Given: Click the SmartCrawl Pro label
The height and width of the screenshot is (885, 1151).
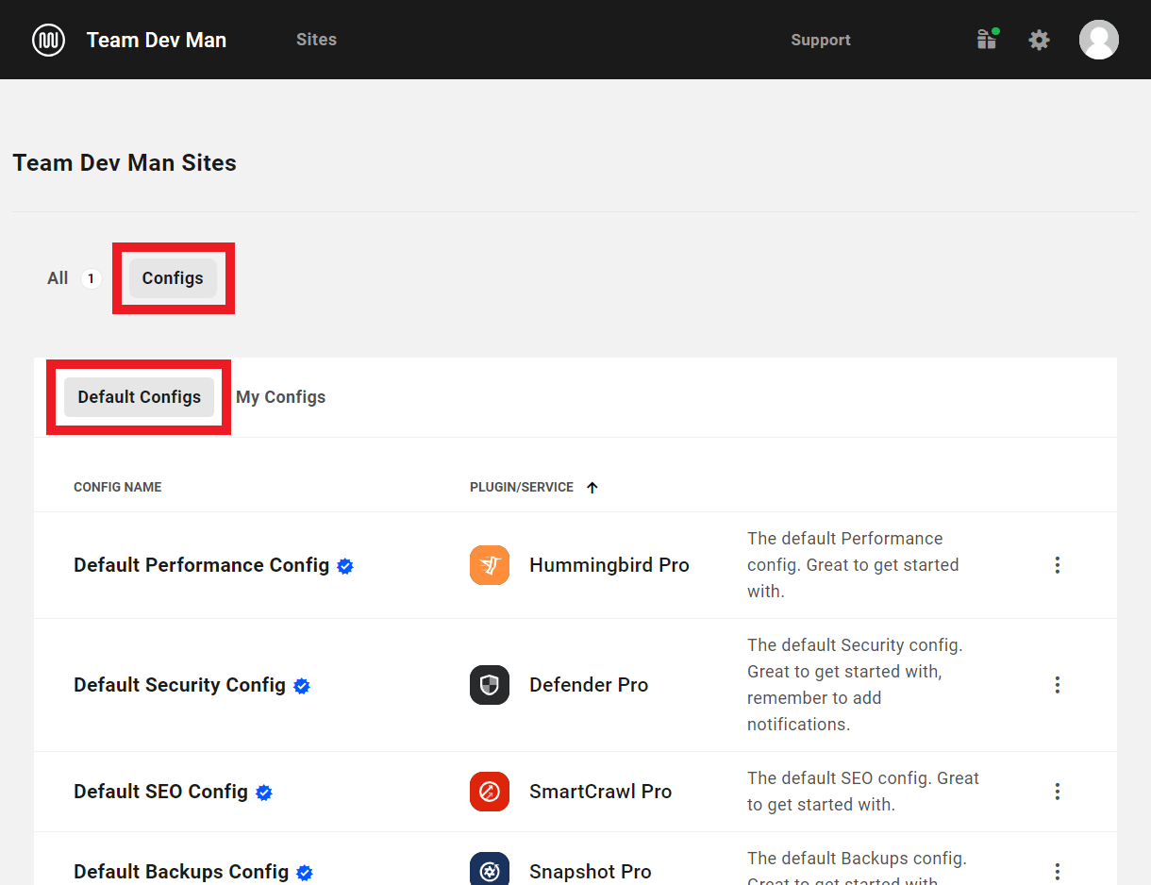Looking at the screenshot, I should pyautogui.click(x=601, y=792).
